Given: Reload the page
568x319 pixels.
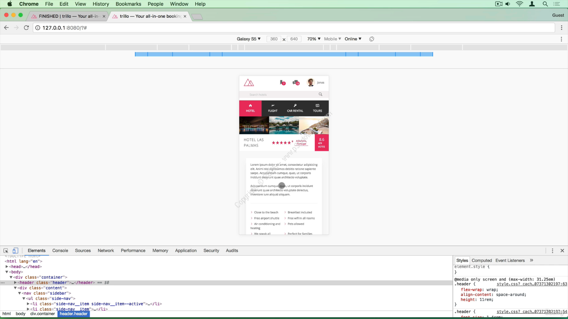Looking at the screenshot, I should coord(26,27).
